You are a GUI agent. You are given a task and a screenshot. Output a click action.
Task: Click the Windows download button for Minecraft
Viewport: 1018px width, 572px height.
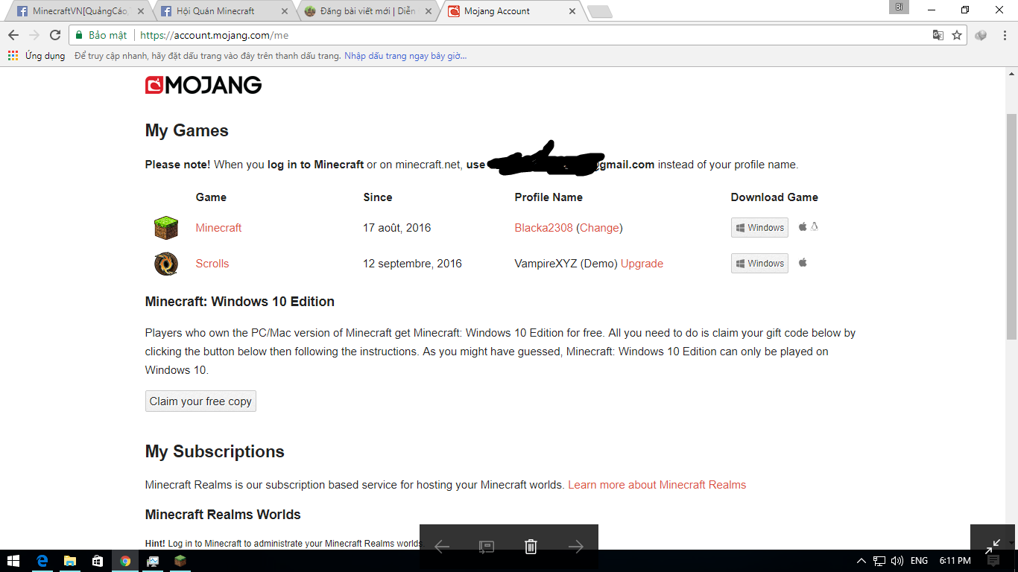[759, 228]
